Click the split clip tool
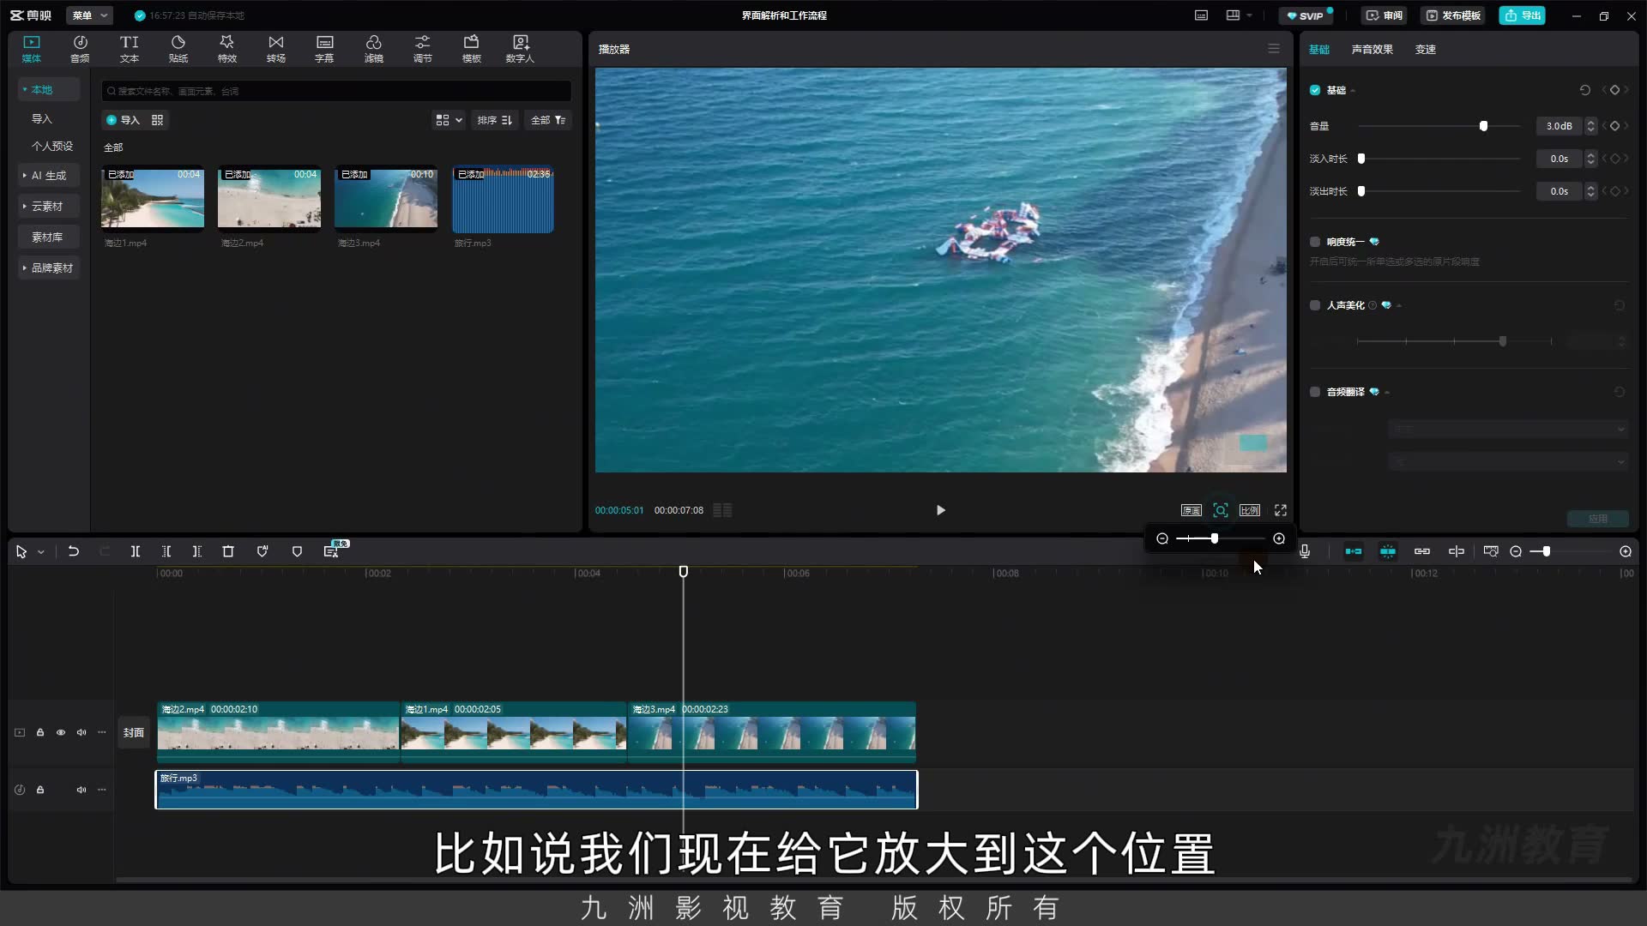 (135, 551)
